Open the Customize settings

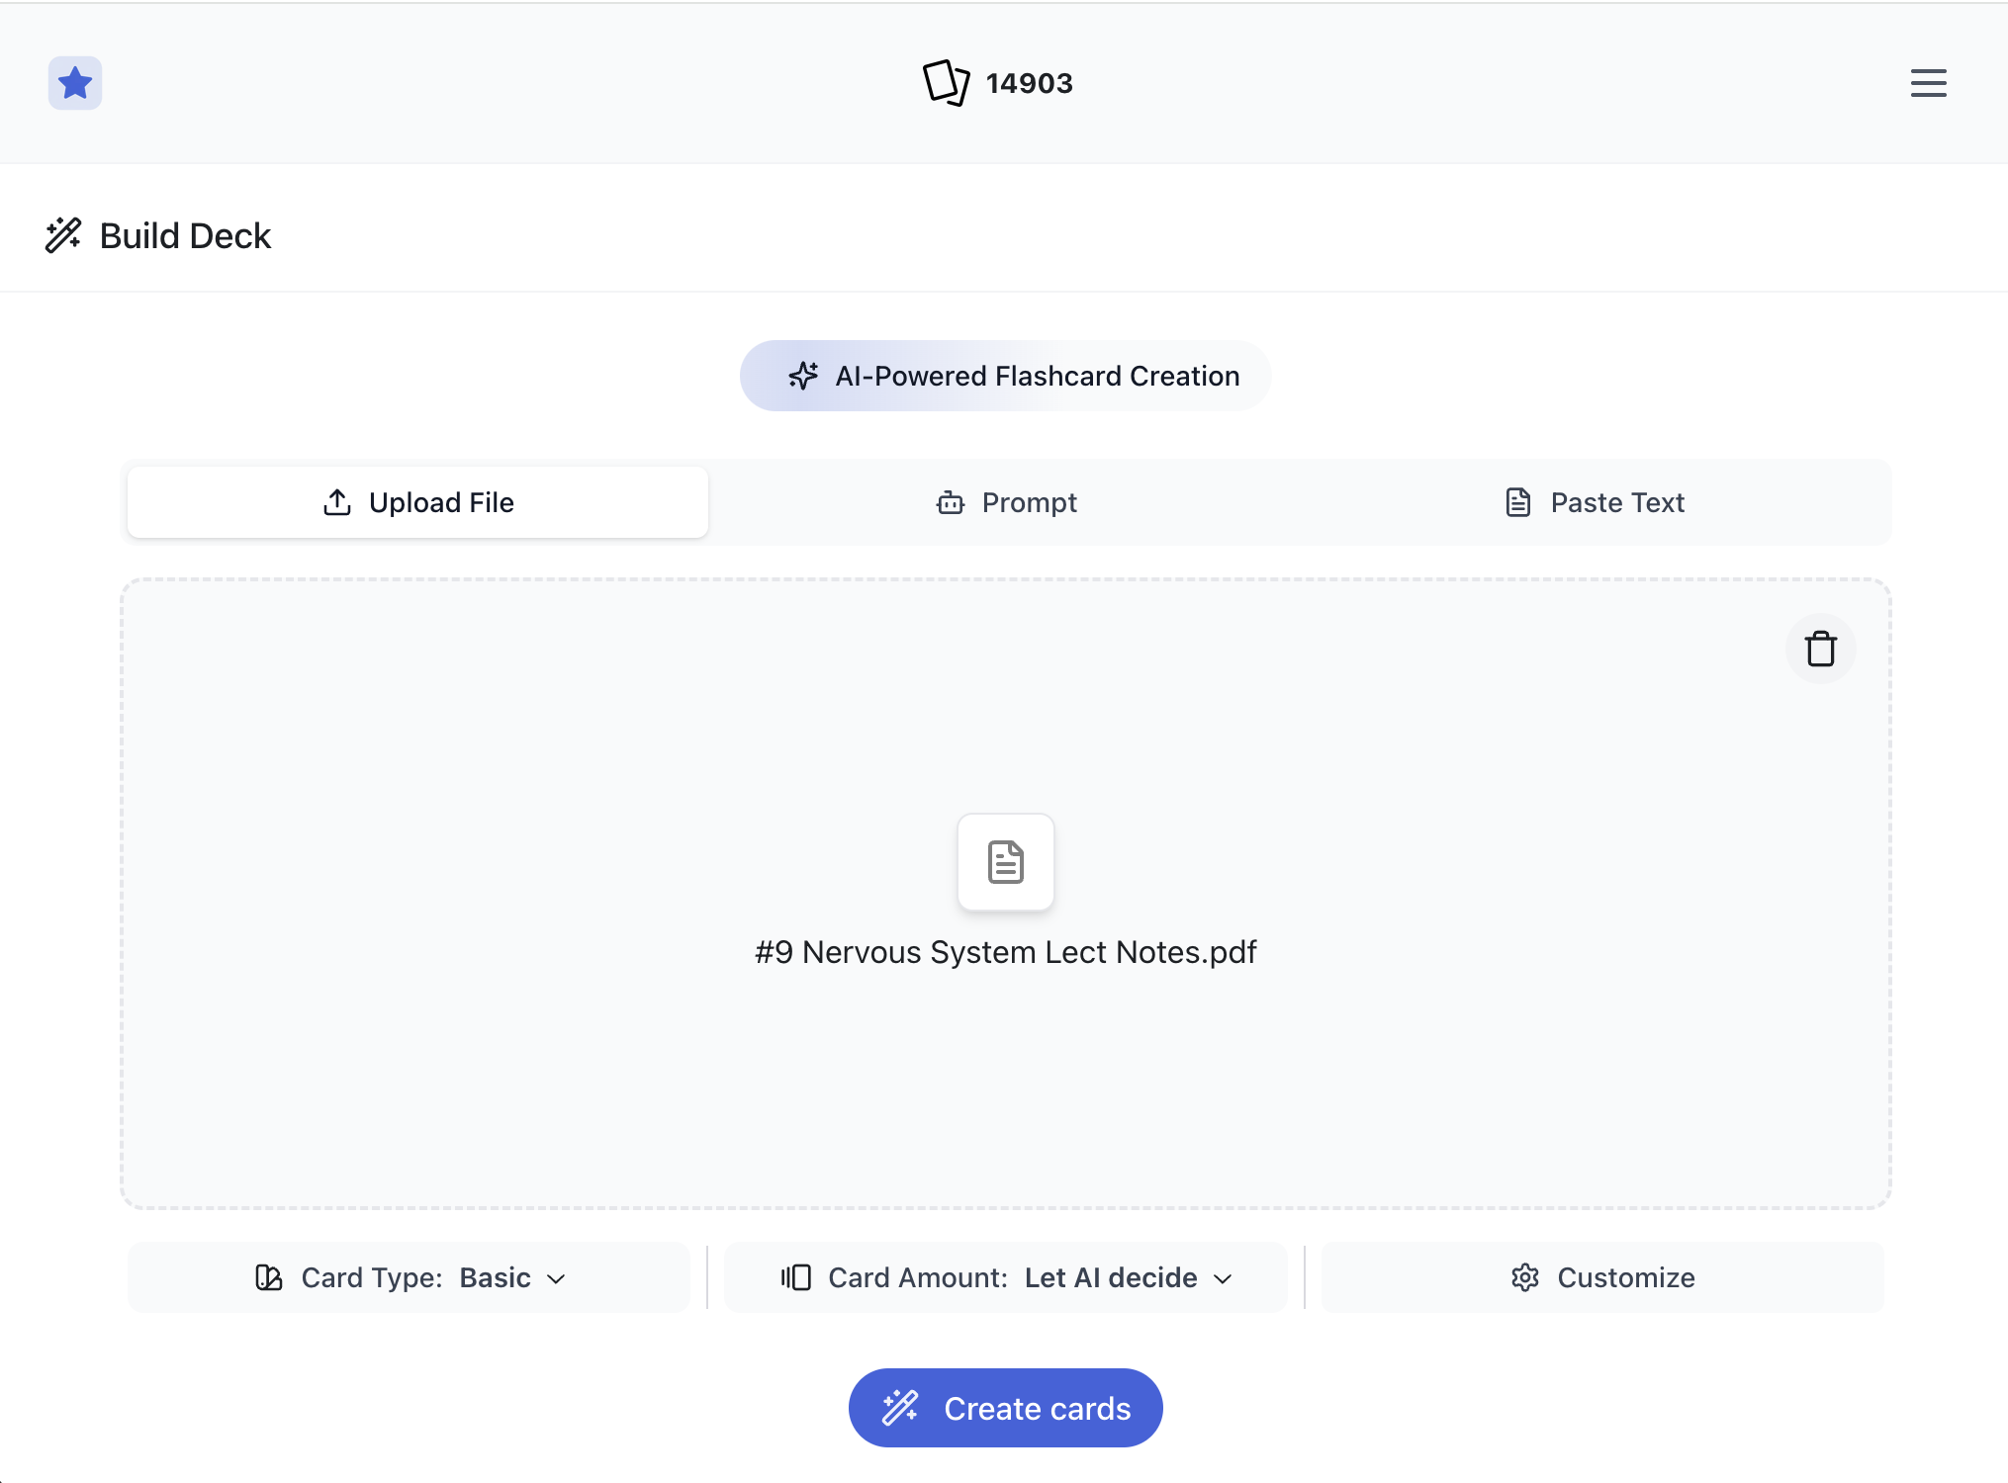(x=1602, y=1277)
